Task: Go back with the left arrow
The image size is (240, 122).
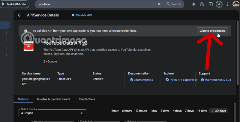Action: tap(19, 15)
